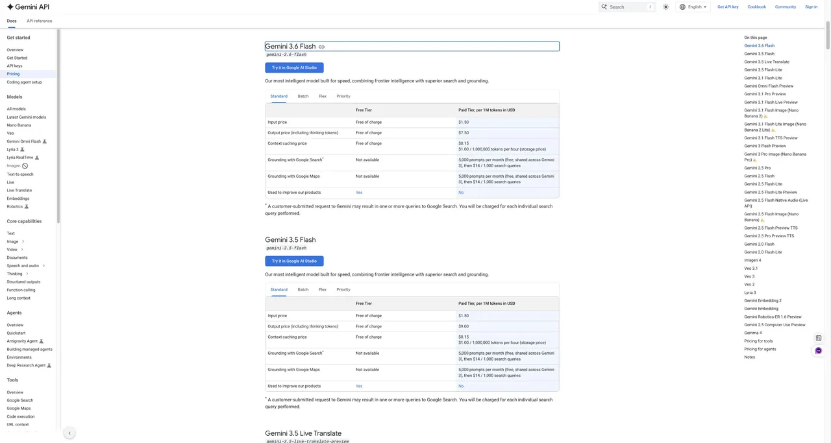Click the flask icon next to Antigravity Agent
This screenshot has height=443, width=831.
42,341
